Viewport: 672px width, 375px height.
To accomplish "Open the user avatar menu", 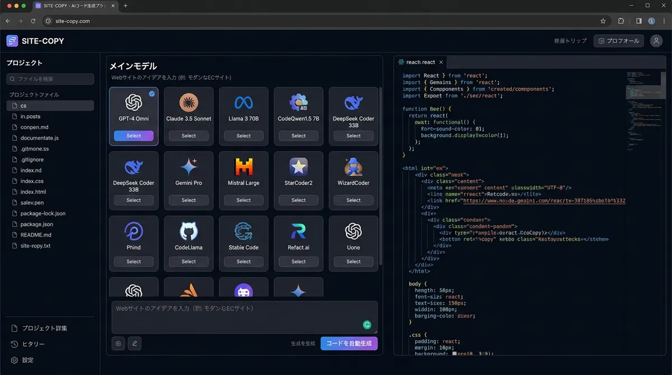I will [x=656, y=41].
